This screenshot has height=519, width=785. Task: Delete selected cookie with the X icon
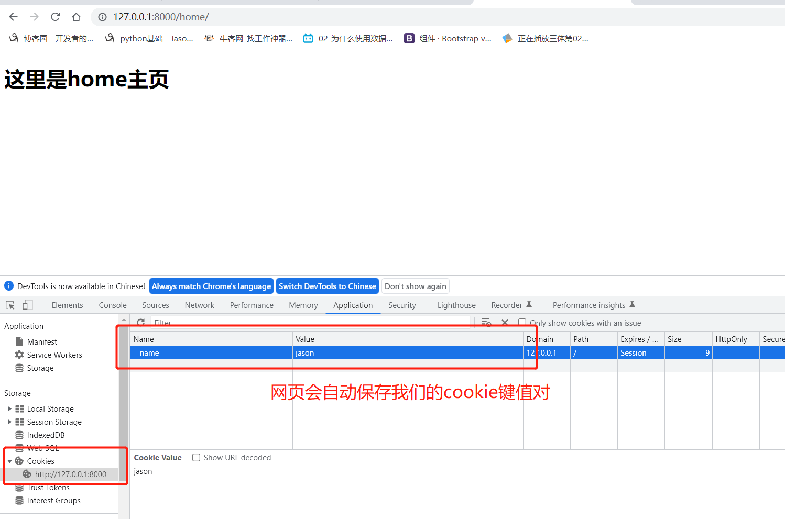505,323
